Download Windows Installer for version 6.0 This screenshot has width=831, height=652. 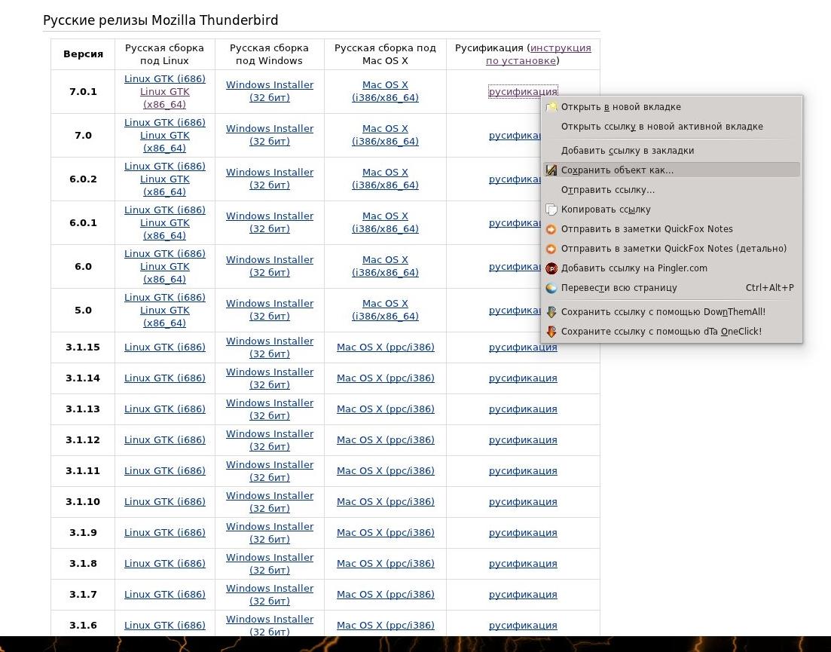pyautogui.click(x=269, y=266)
